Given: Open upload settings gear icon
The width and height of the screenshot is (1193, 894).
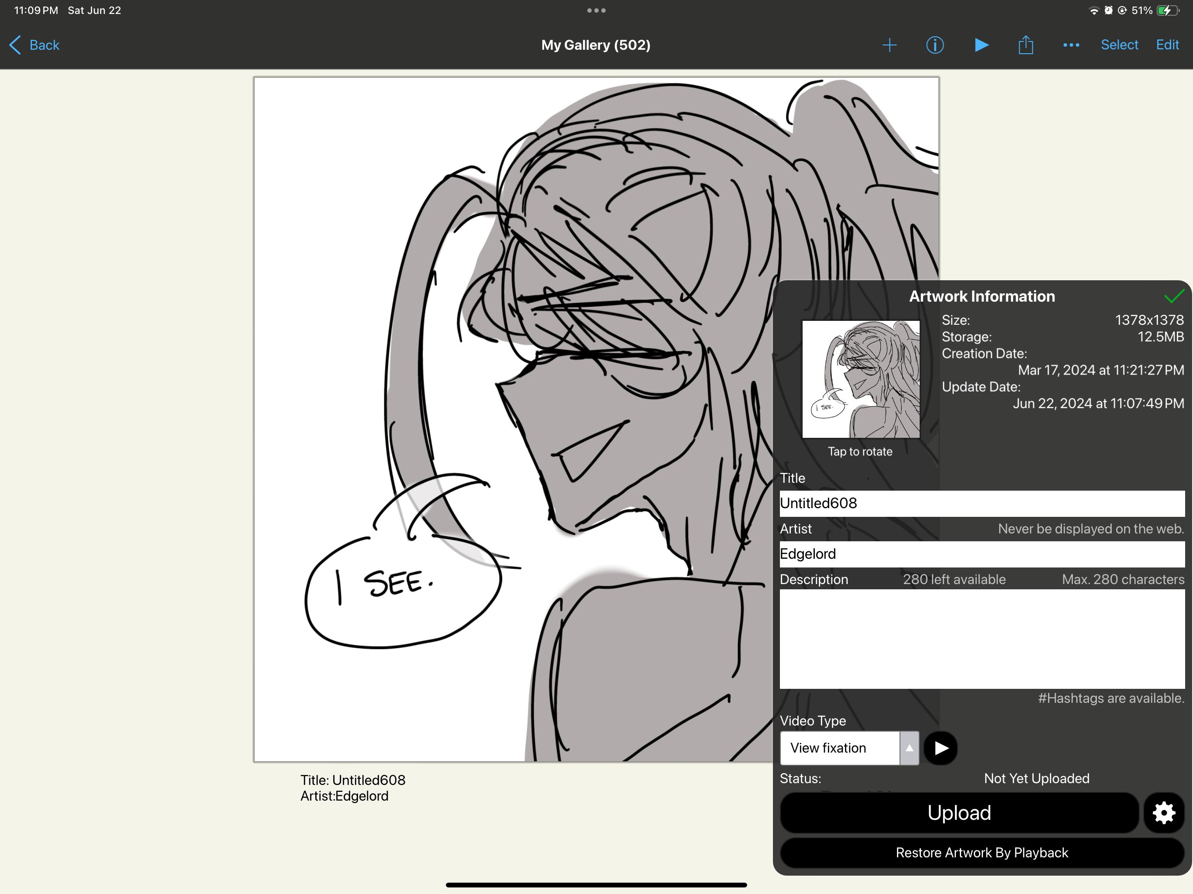Looking at the screenshot, I should pos(1164,812).
